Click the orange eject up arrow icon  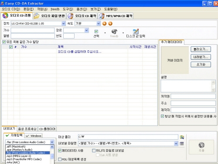click(x=104, y=23)
